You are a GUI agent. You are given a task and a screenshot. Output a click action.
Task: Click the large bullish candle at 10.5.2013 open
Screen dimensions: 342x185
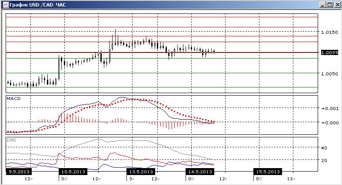pos(59,68)
